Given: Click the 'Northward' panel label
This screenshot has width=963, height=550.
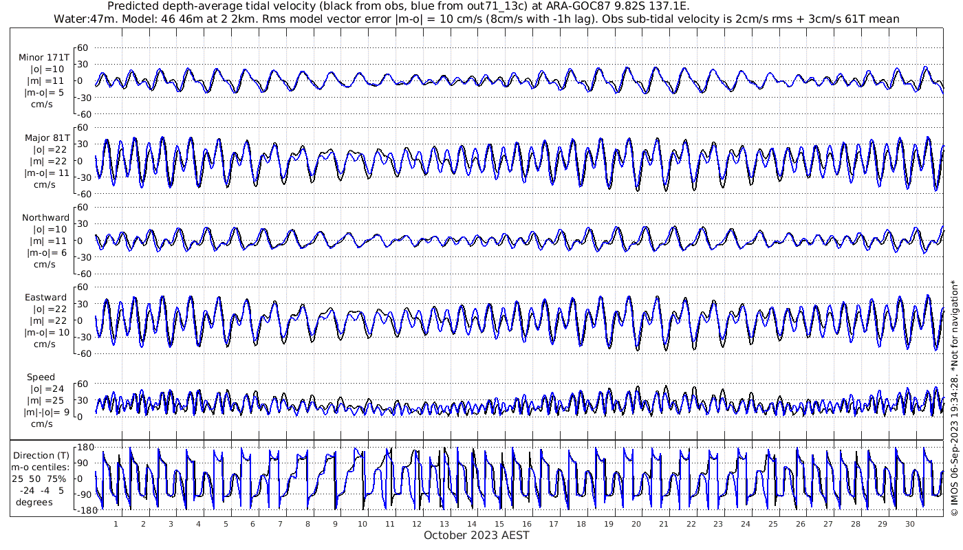Looking at the screenshot, I should [45, 217].
